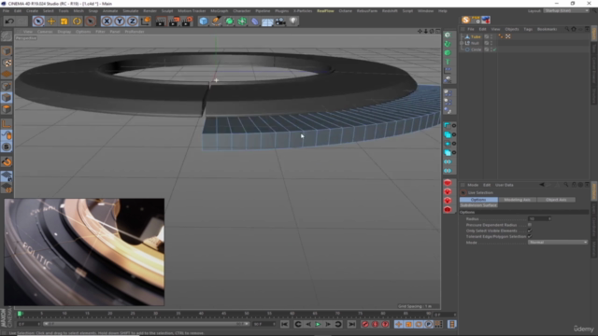The width and height of the screenshot is (598, 336).
Task: Click the Undo arrow icon
Action: click(x=9, y=21)
